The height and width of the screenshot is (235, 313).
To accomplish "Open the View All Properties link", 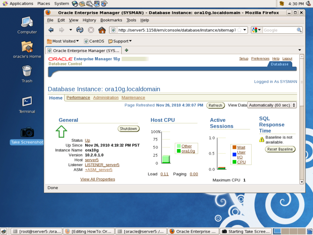I will pyautogui.click(x=97, y=179).
